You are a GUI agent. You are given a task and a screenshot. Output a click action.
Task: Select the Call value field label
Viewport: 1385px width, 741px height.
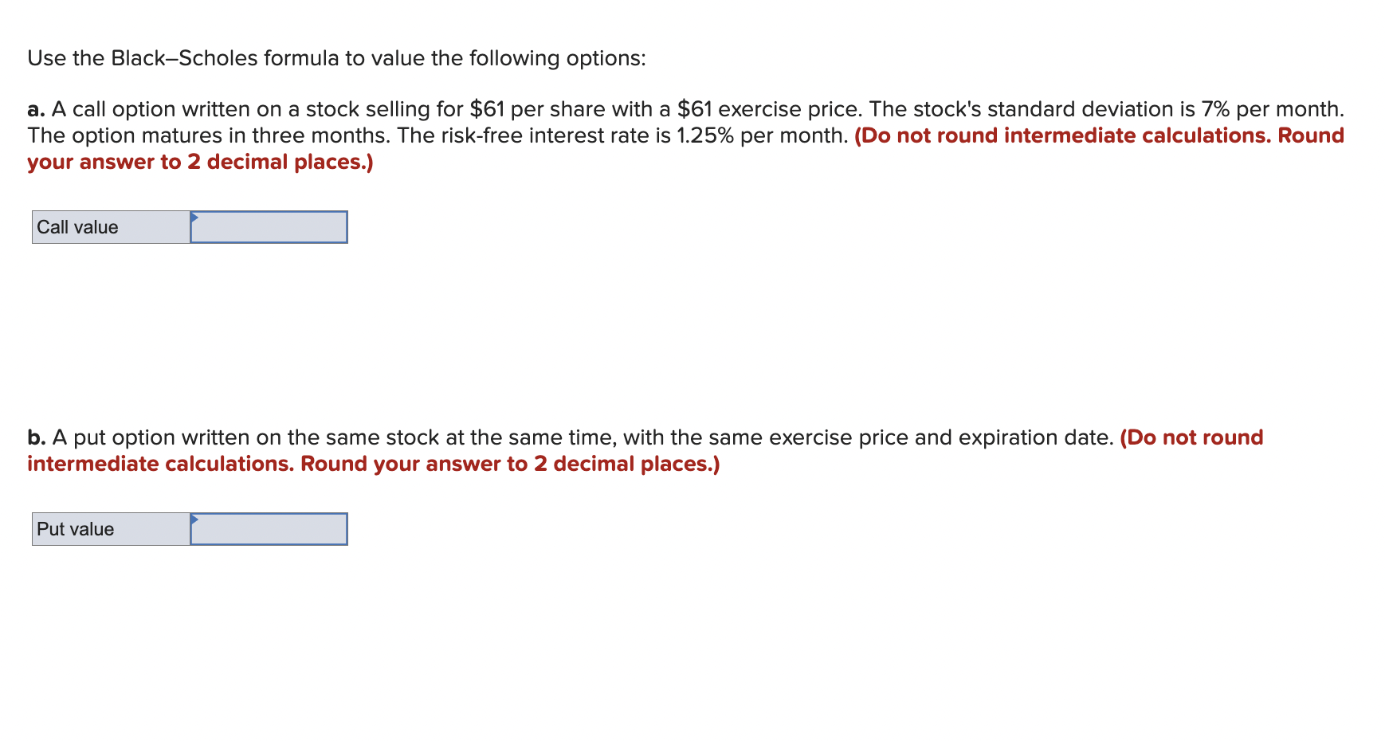[77, 227]
